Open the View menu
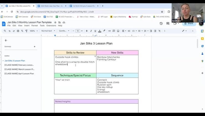Viewport: 205px width, 116px height. [x=20, y=25]
